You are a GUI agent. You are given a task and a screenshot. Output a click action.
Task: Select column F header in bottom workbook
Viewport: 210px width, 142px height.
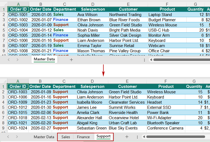(x=166, y=81)
